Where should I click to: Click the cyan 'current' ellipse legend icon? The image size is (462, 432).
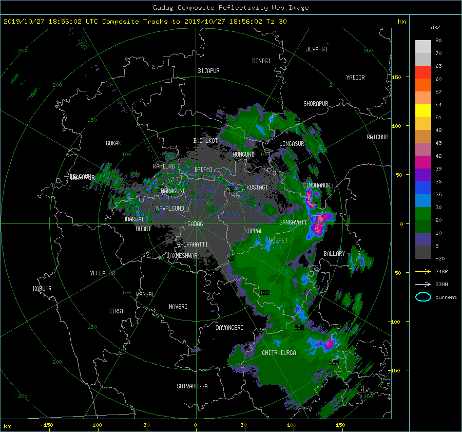pyautogui.click(x=423, y=297)
